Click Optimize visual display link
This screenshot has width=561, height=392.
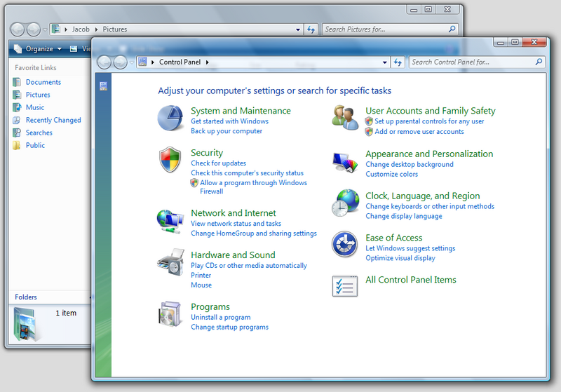(400, 258)
